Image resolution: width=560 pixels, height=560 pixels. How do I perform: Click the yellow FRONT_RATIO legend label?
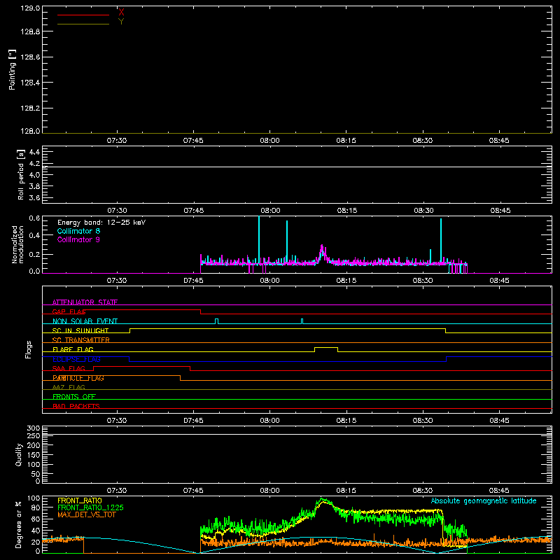pyautogui.click(x=80, y=500)
